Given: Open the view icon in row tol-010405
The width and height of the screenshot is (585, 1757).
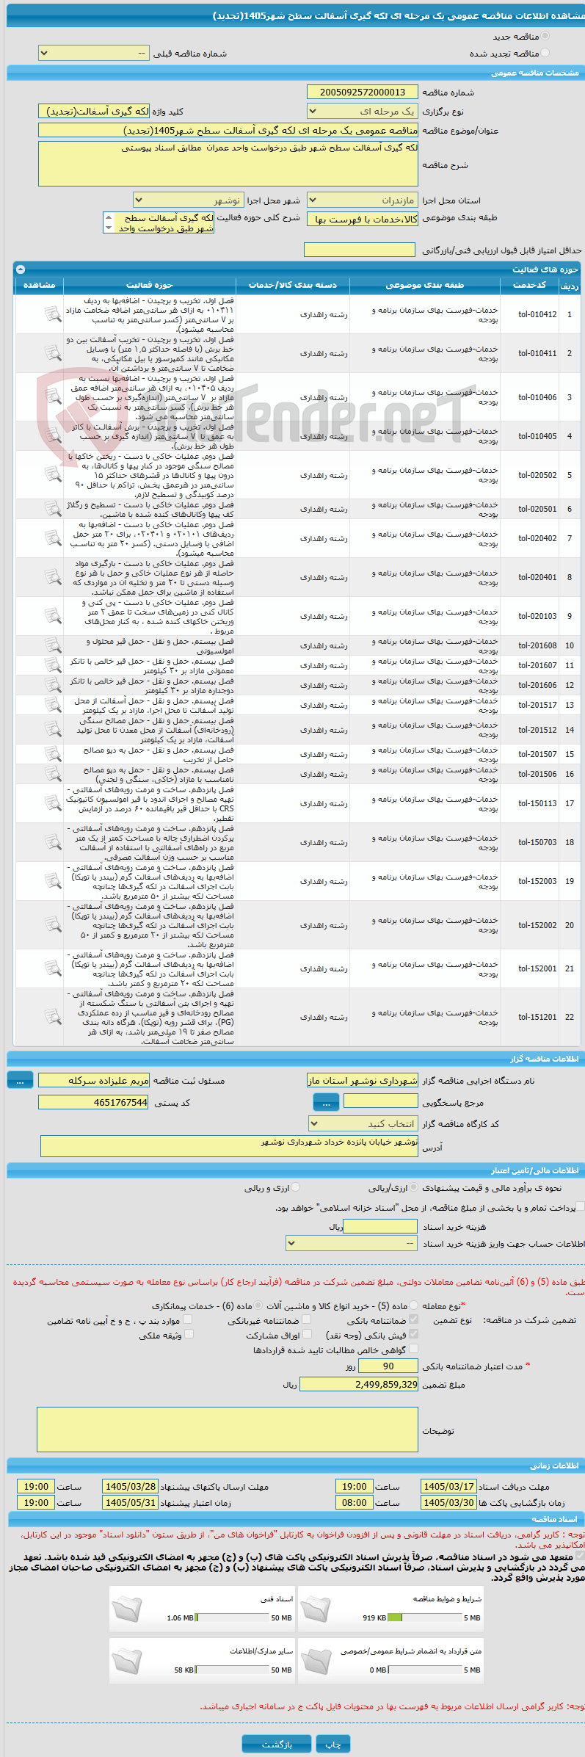Looking at the screenshot, I should coord(52,437).
